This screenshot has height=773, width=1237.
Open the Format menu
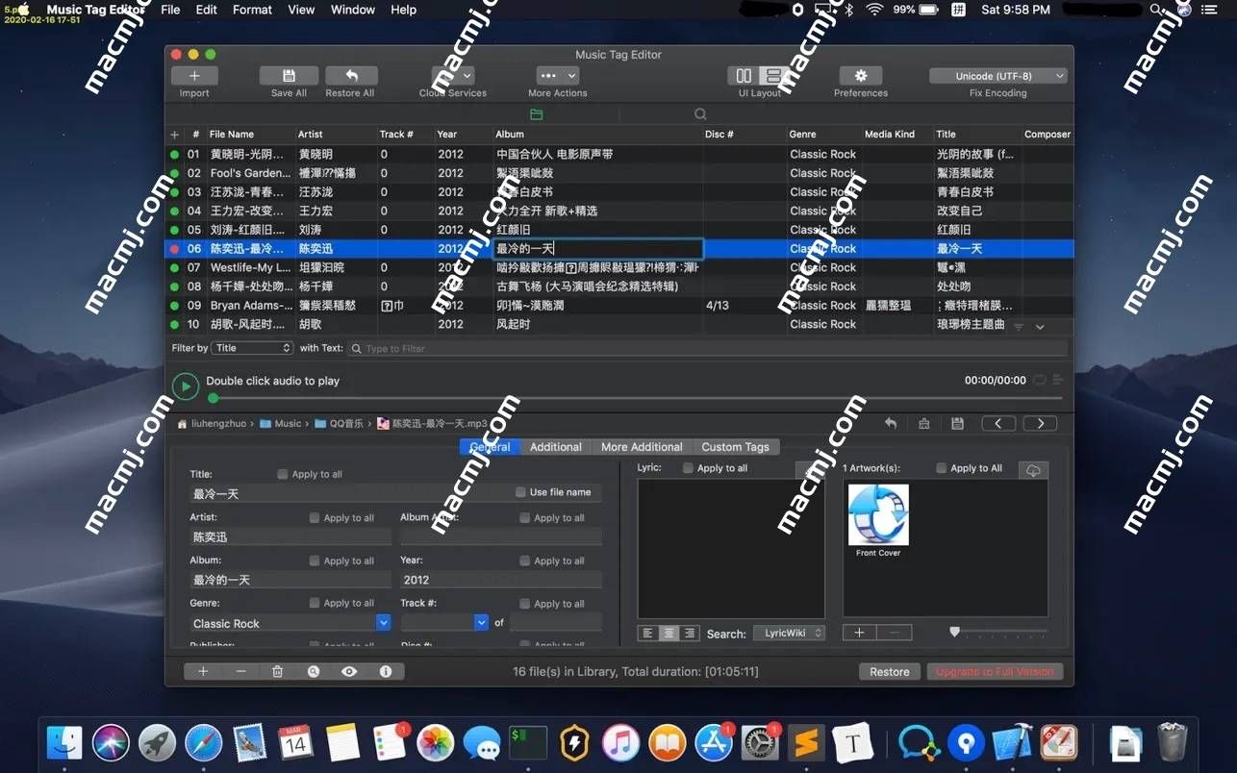252,10
